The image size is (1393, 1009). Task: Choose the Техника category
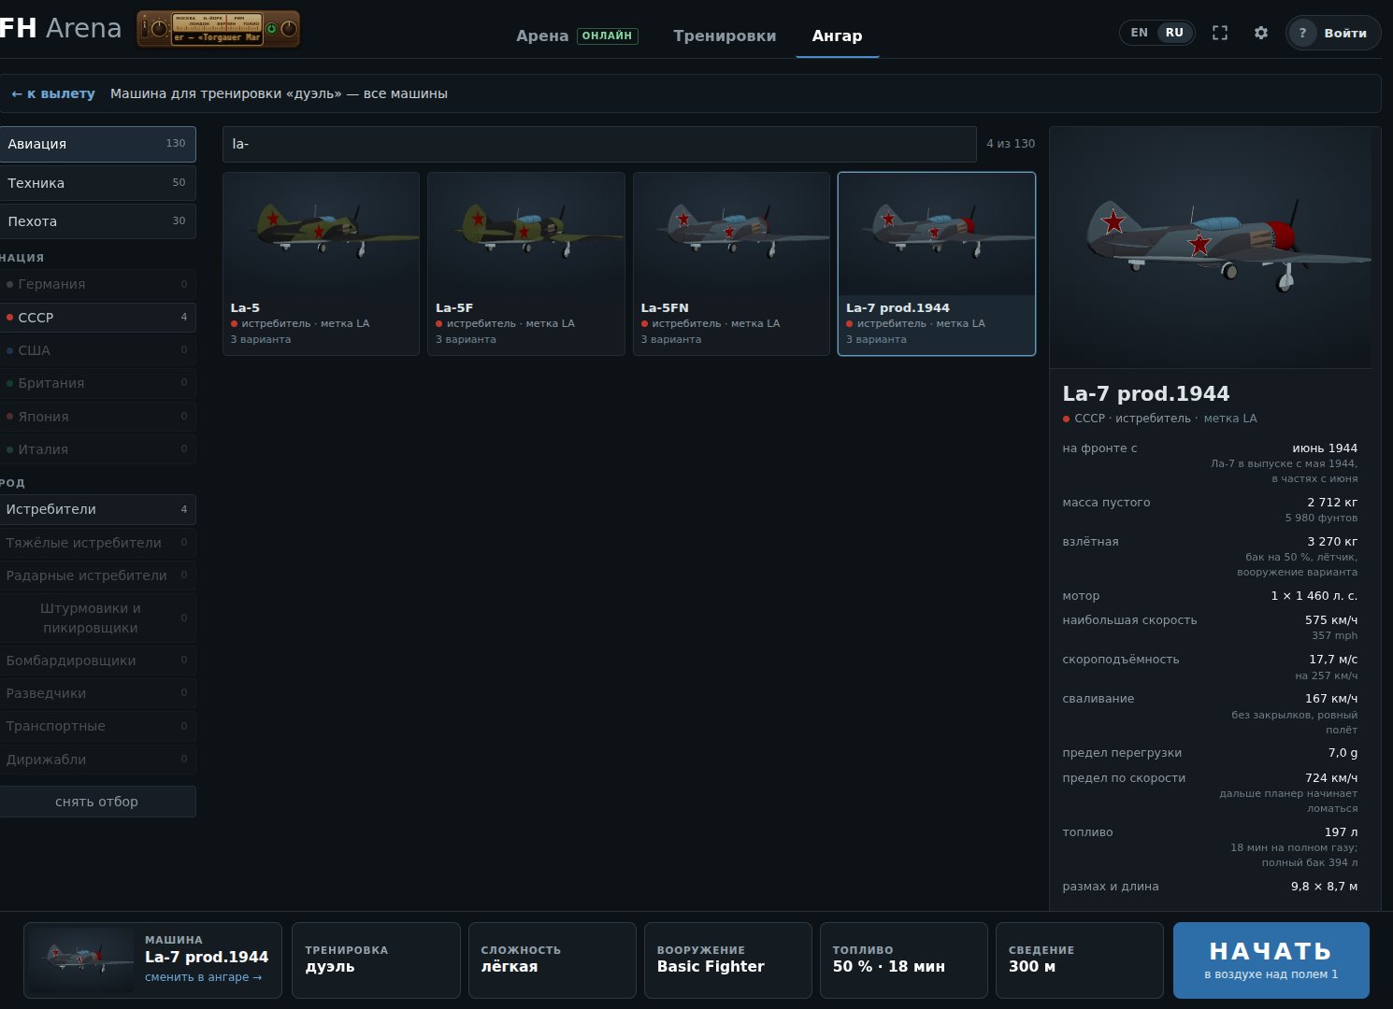(97, 183)
